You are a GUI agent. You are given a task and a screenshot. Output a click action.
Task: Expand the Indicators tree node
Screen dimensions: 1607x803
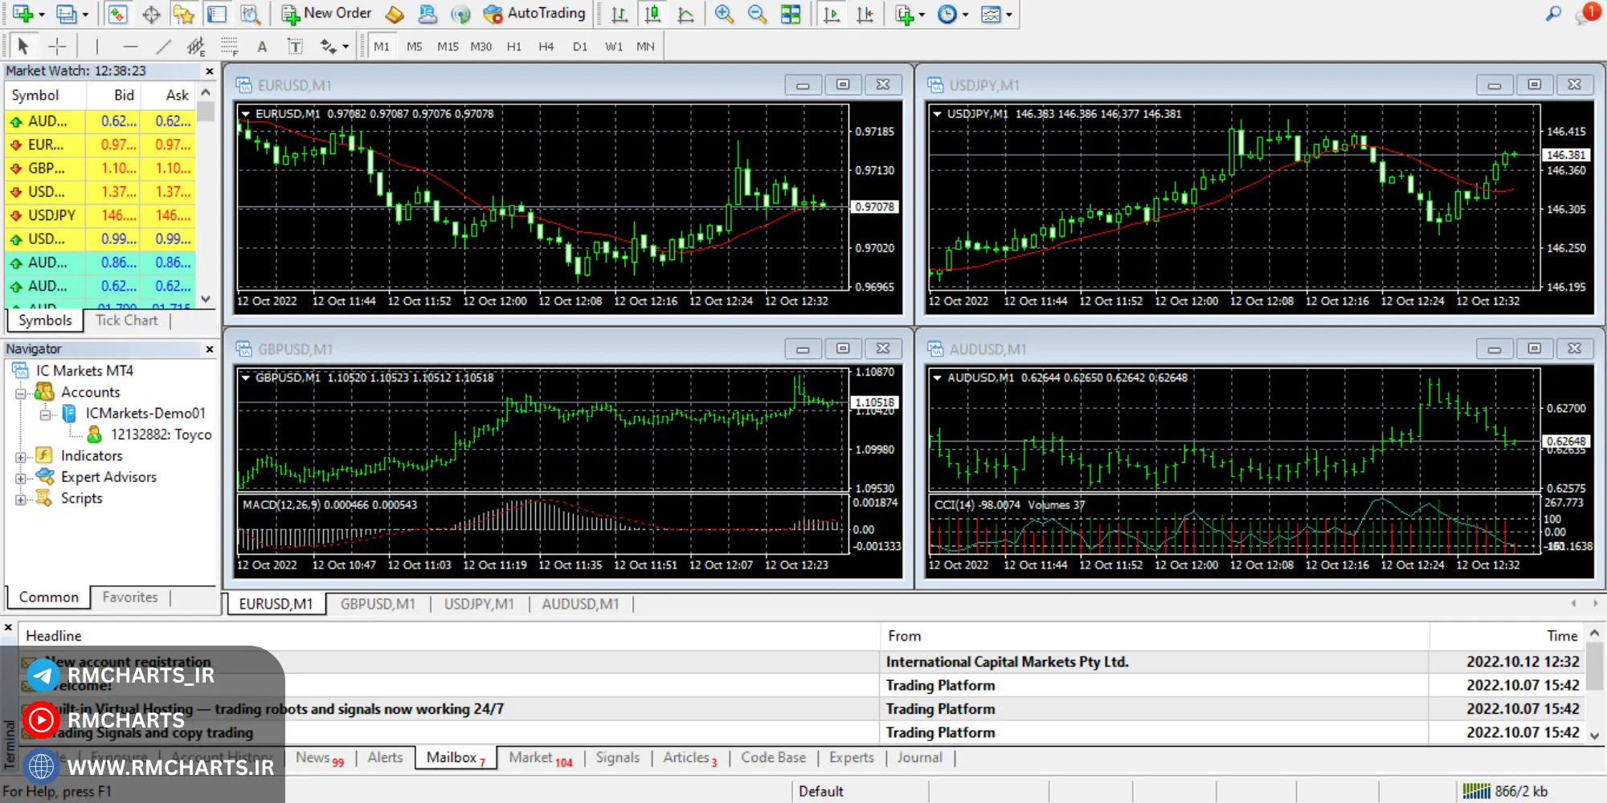21,457
